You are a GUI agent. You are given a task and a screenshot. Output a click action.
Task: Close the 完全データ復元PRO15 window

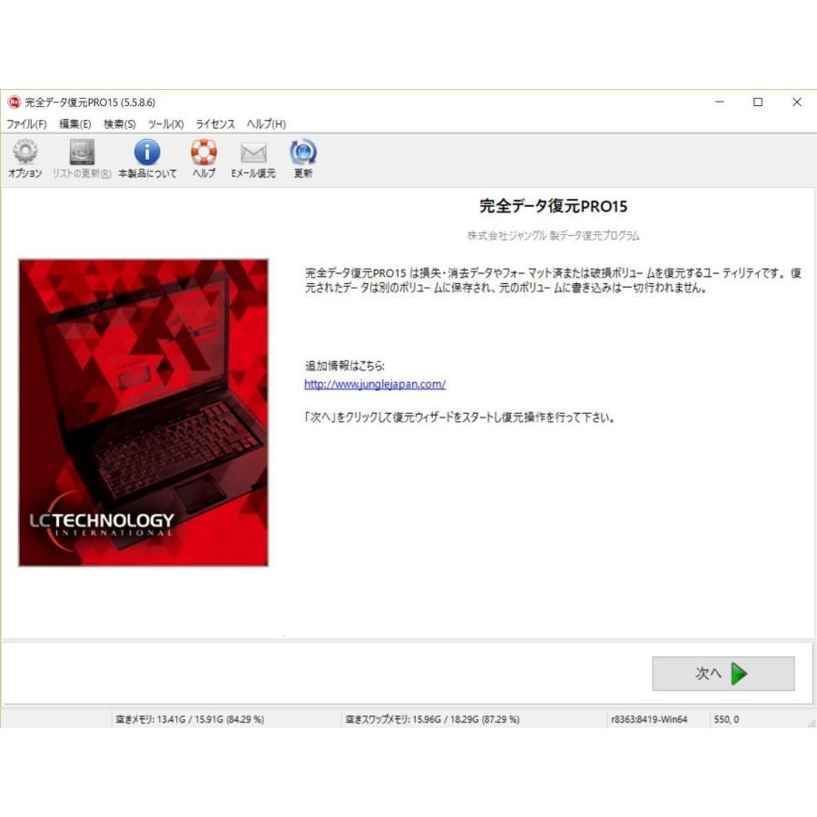pos(797,102)
